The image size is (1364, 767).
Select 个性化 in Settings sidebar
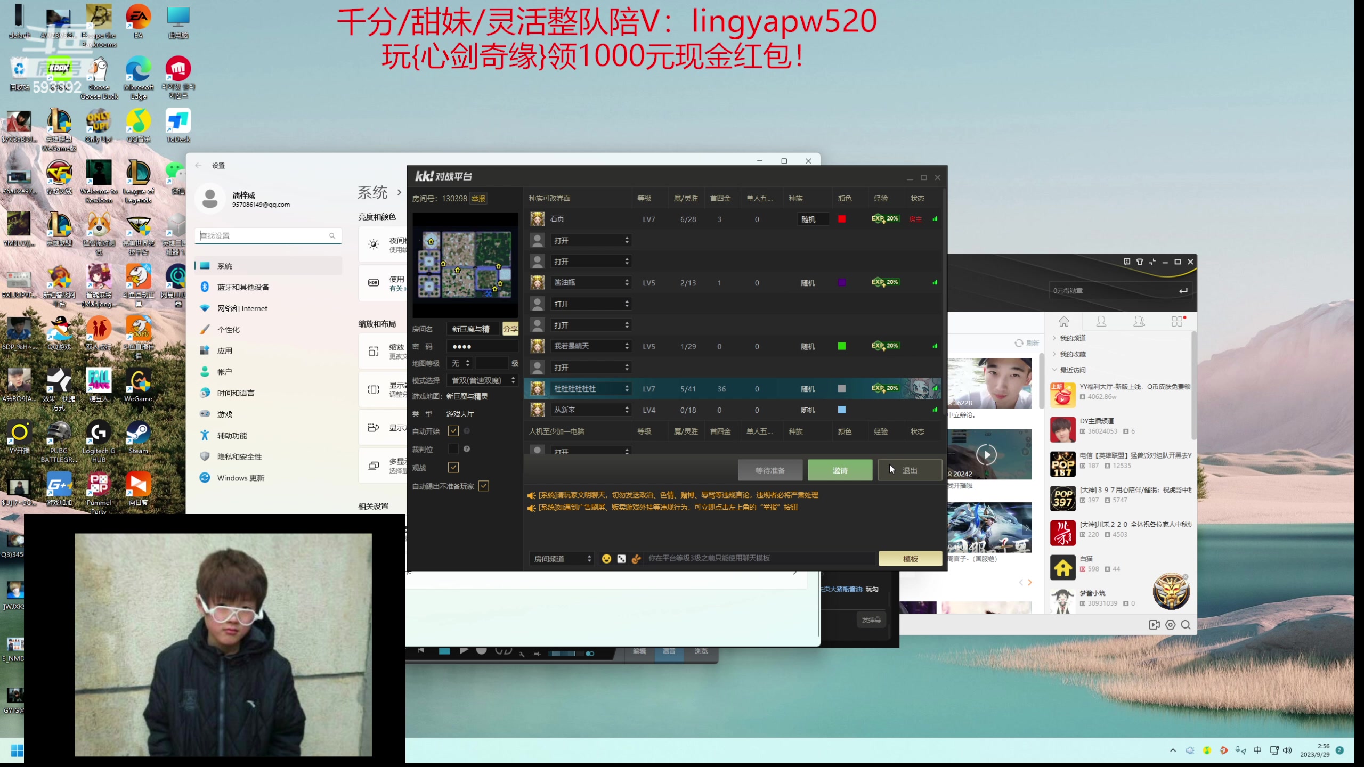click(269, 330)
